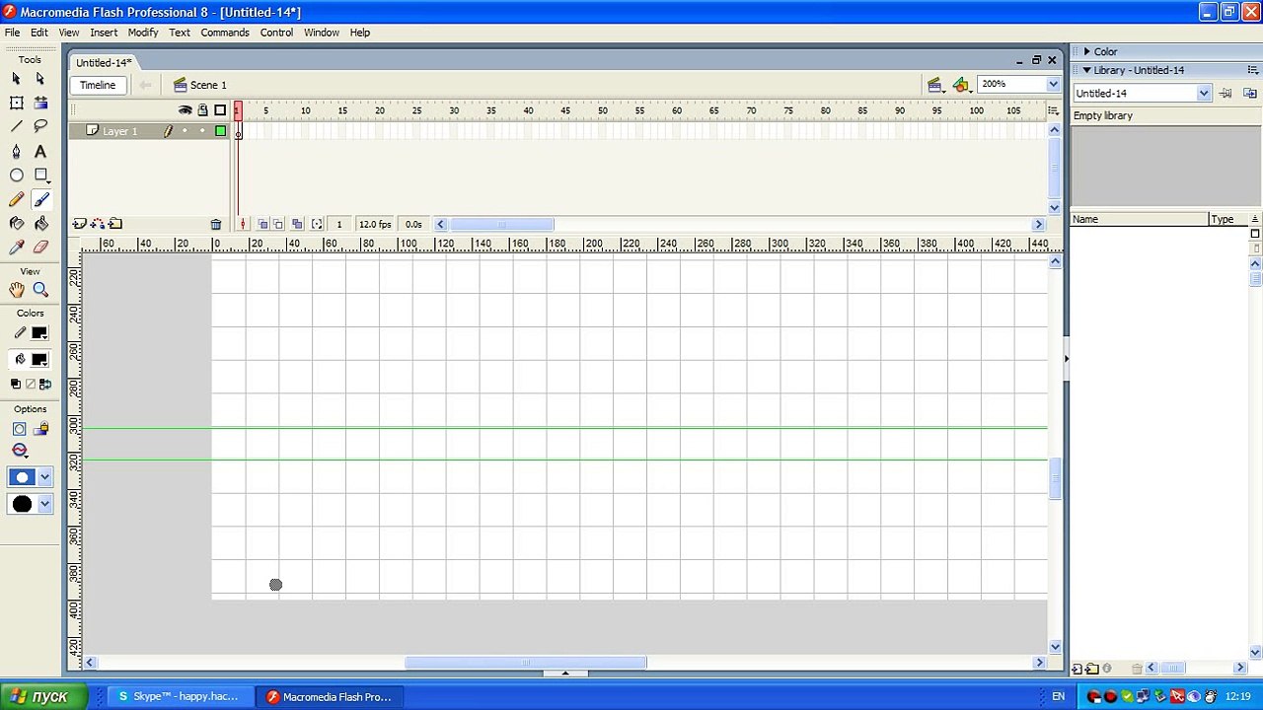
Task: Select the Free Transform tool
Action: pyautogui.click(x=17, y=103)
